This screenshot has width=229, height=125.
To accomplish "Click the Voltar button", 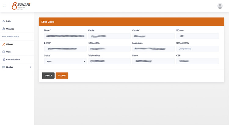I will (62, 76).
